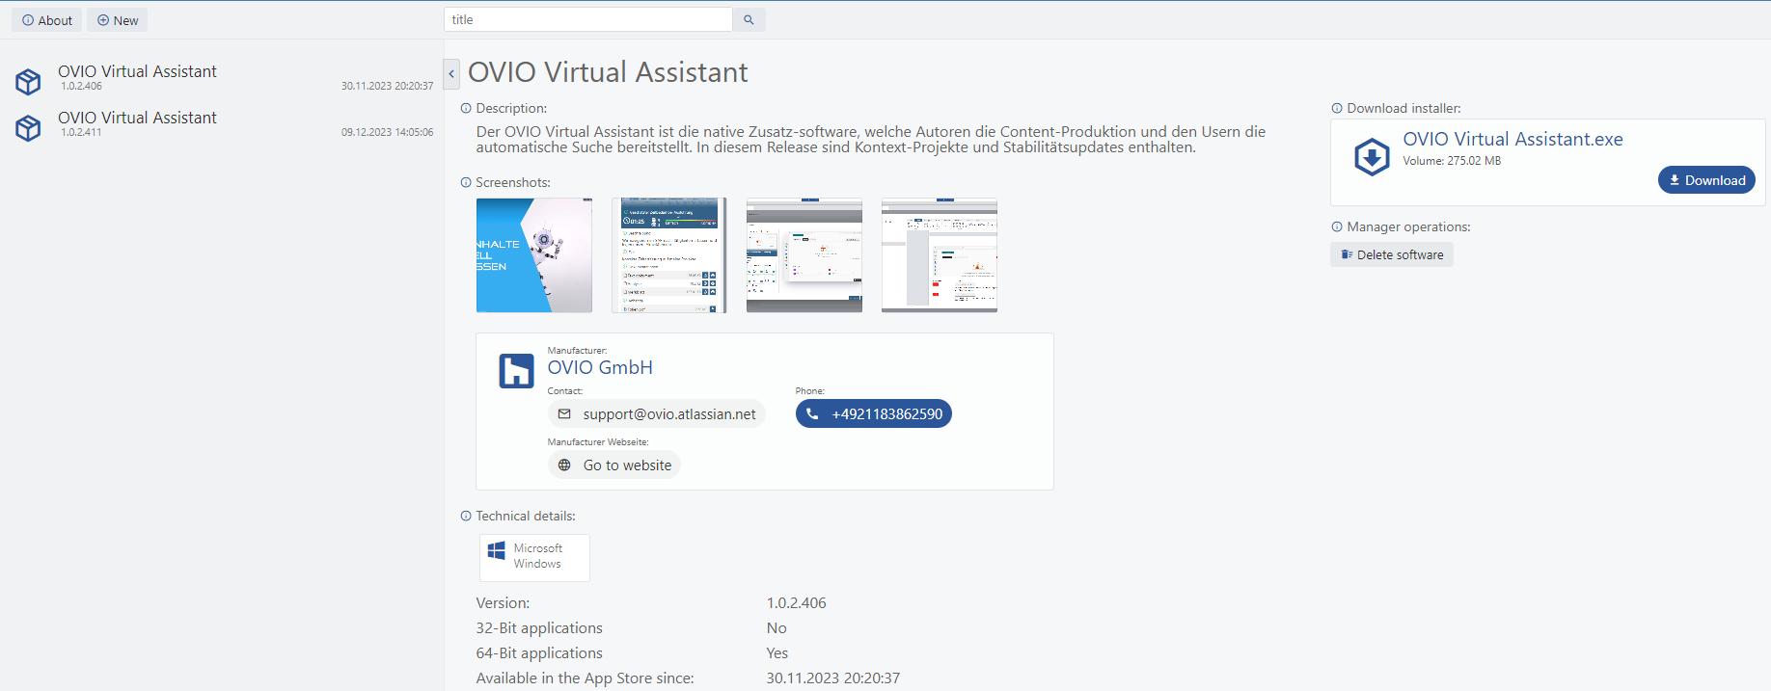Open the third screenshot thumbnail
1771x691 pixels.
[804, 255]
